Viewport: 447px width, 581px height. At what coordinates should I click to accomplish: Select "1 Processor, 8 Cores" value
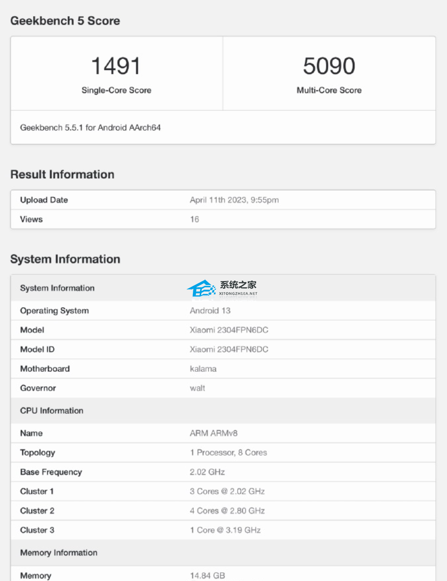[229, 453]
